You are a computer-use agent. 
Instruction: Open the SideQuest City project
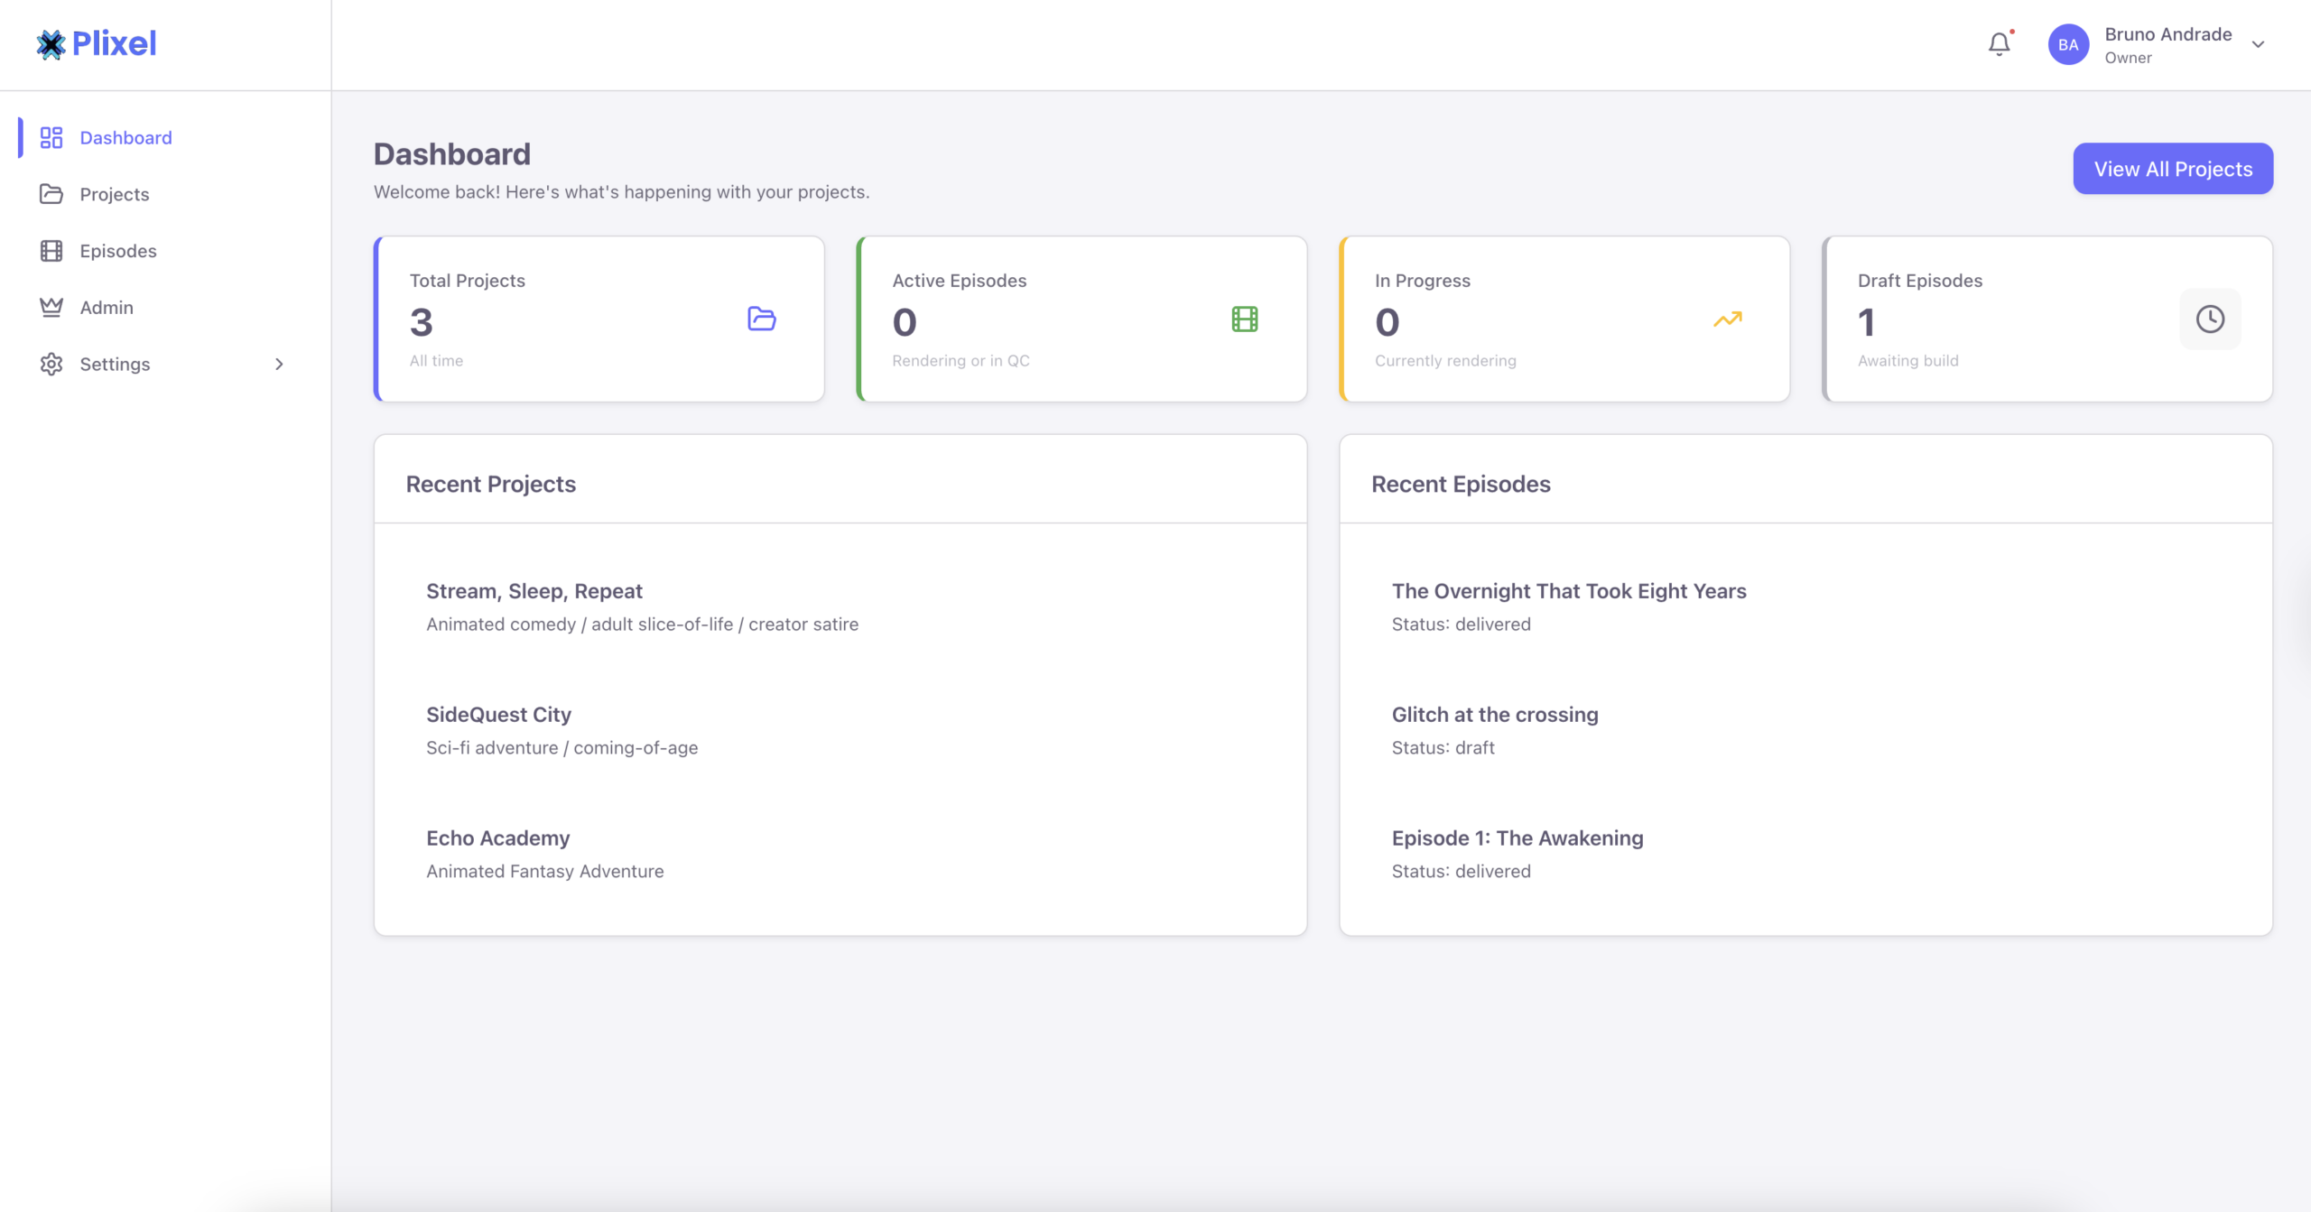point(498,715)
